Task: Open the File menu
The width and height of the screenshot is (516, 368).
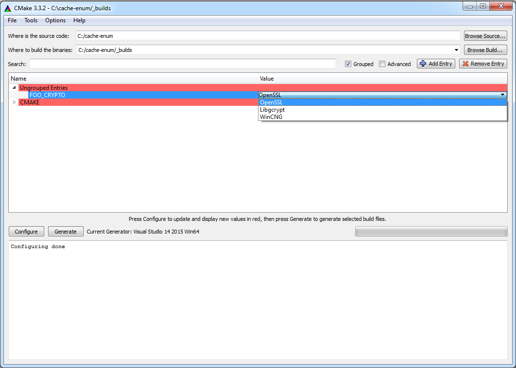Action: click(x=12, y=20)
